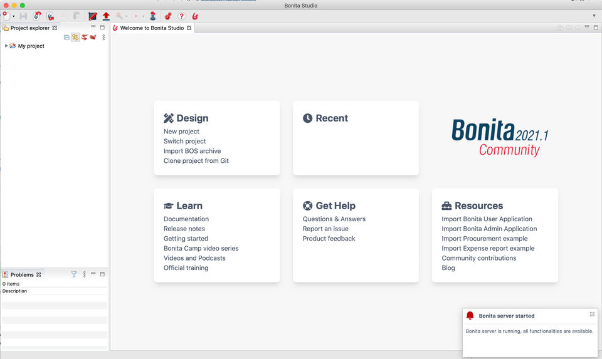602x359 pixels.
Task: Open the Getting started link
Action: click(186, 238)
